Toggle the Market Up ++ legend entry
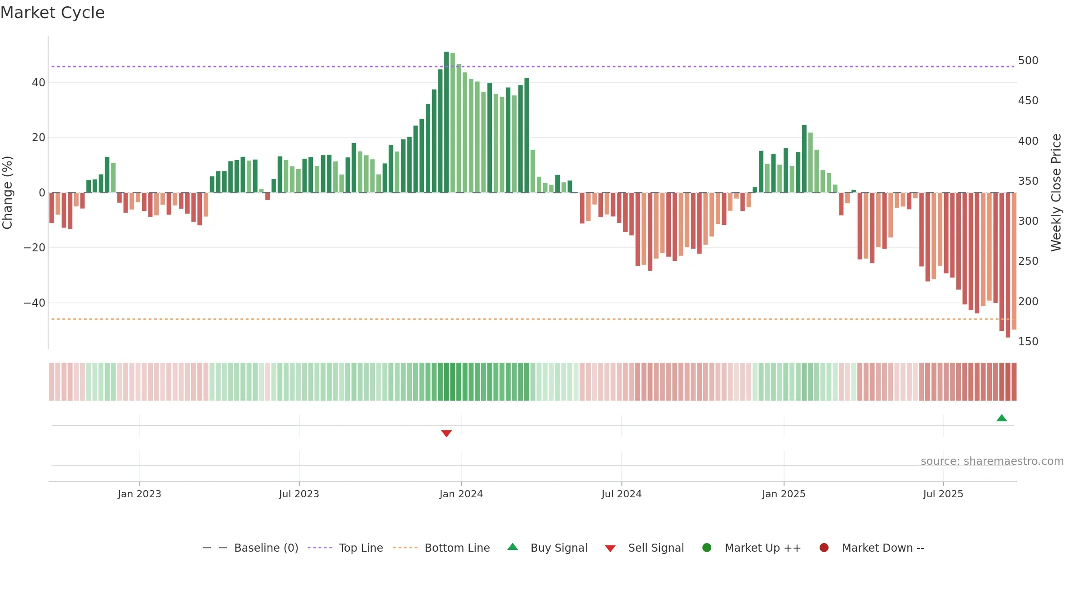 752,548
